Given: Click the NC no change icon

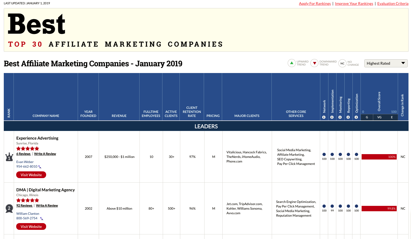Looking at the screenshot, I should coord(342,63).
